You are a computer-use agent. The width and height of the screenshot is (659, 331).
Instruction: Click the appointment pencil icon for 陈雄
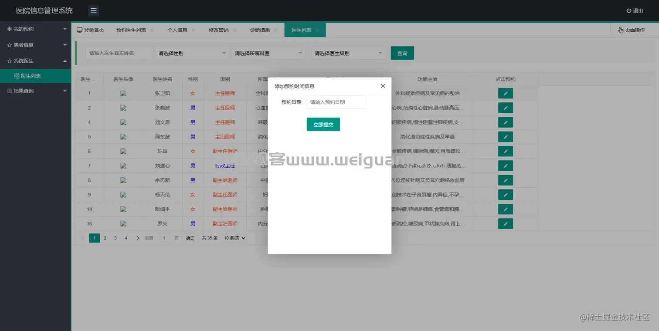click(x=506, y=151)
